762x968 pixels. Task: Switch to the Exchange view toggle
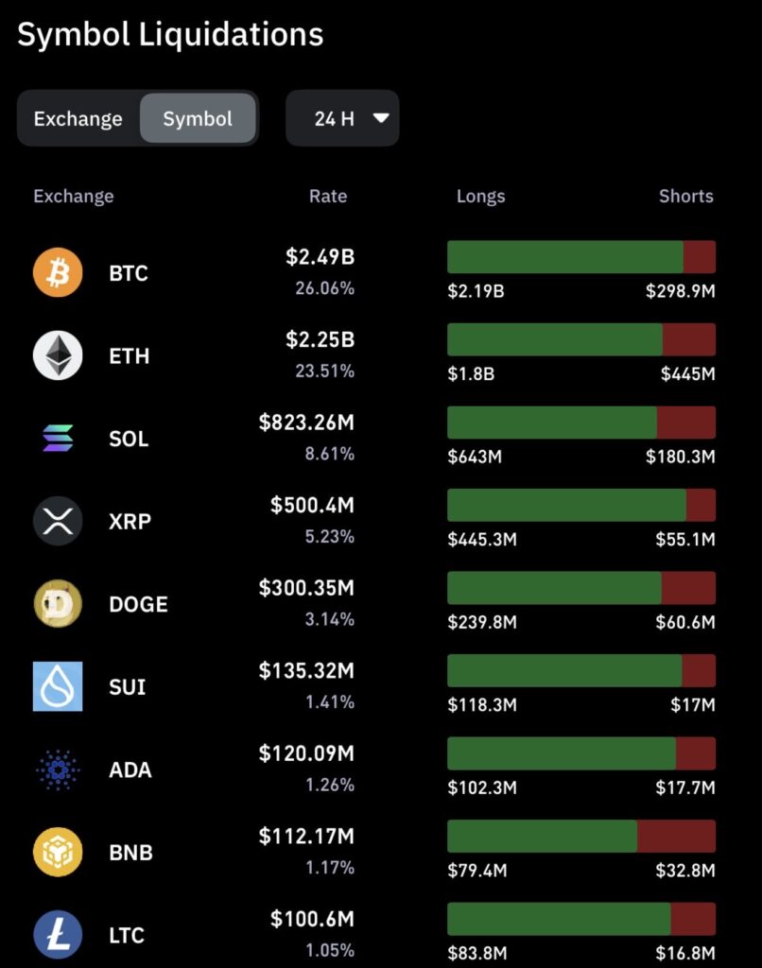click(x=78, y=119)
